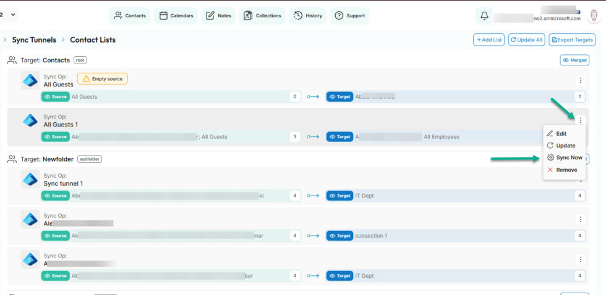Open the three-dot menu for All Guests
Viewport: 606px width, 295px height.
pyautogui.click(x=580, y=80)
